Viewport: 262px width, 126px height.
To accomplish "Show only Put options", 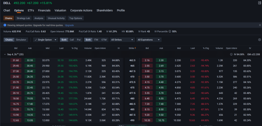I will pyautogui.click(x=79, y=40).
